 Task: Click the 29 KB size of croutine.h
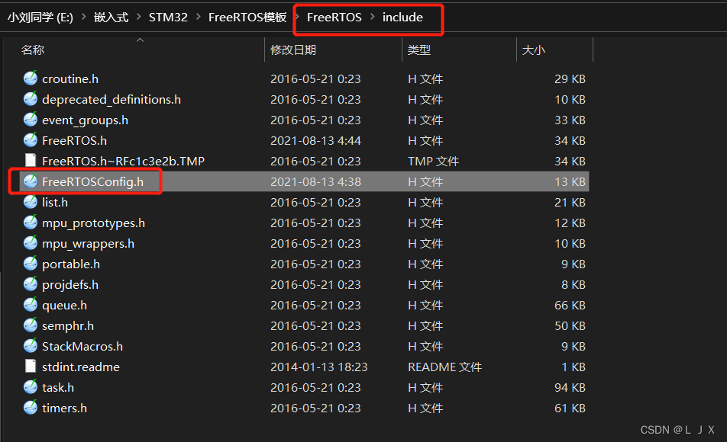tap(570, 78)
